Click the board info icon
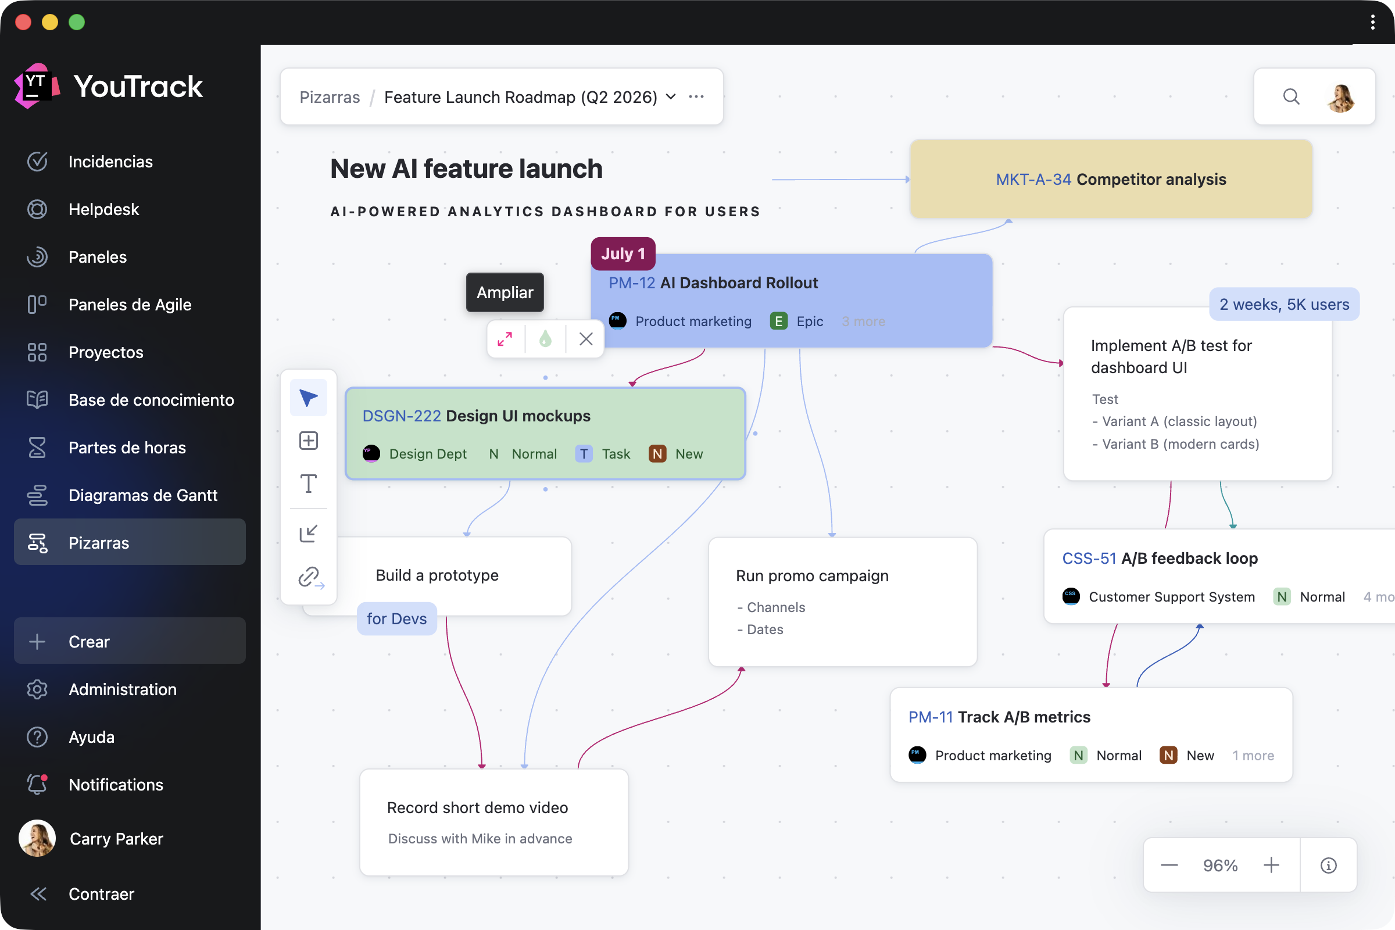Image resolution: width=1395 pixels, height=930 pixels. 1328,865
